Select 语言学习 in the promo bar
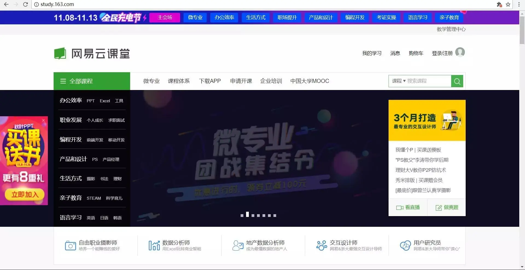 point(418,18)
